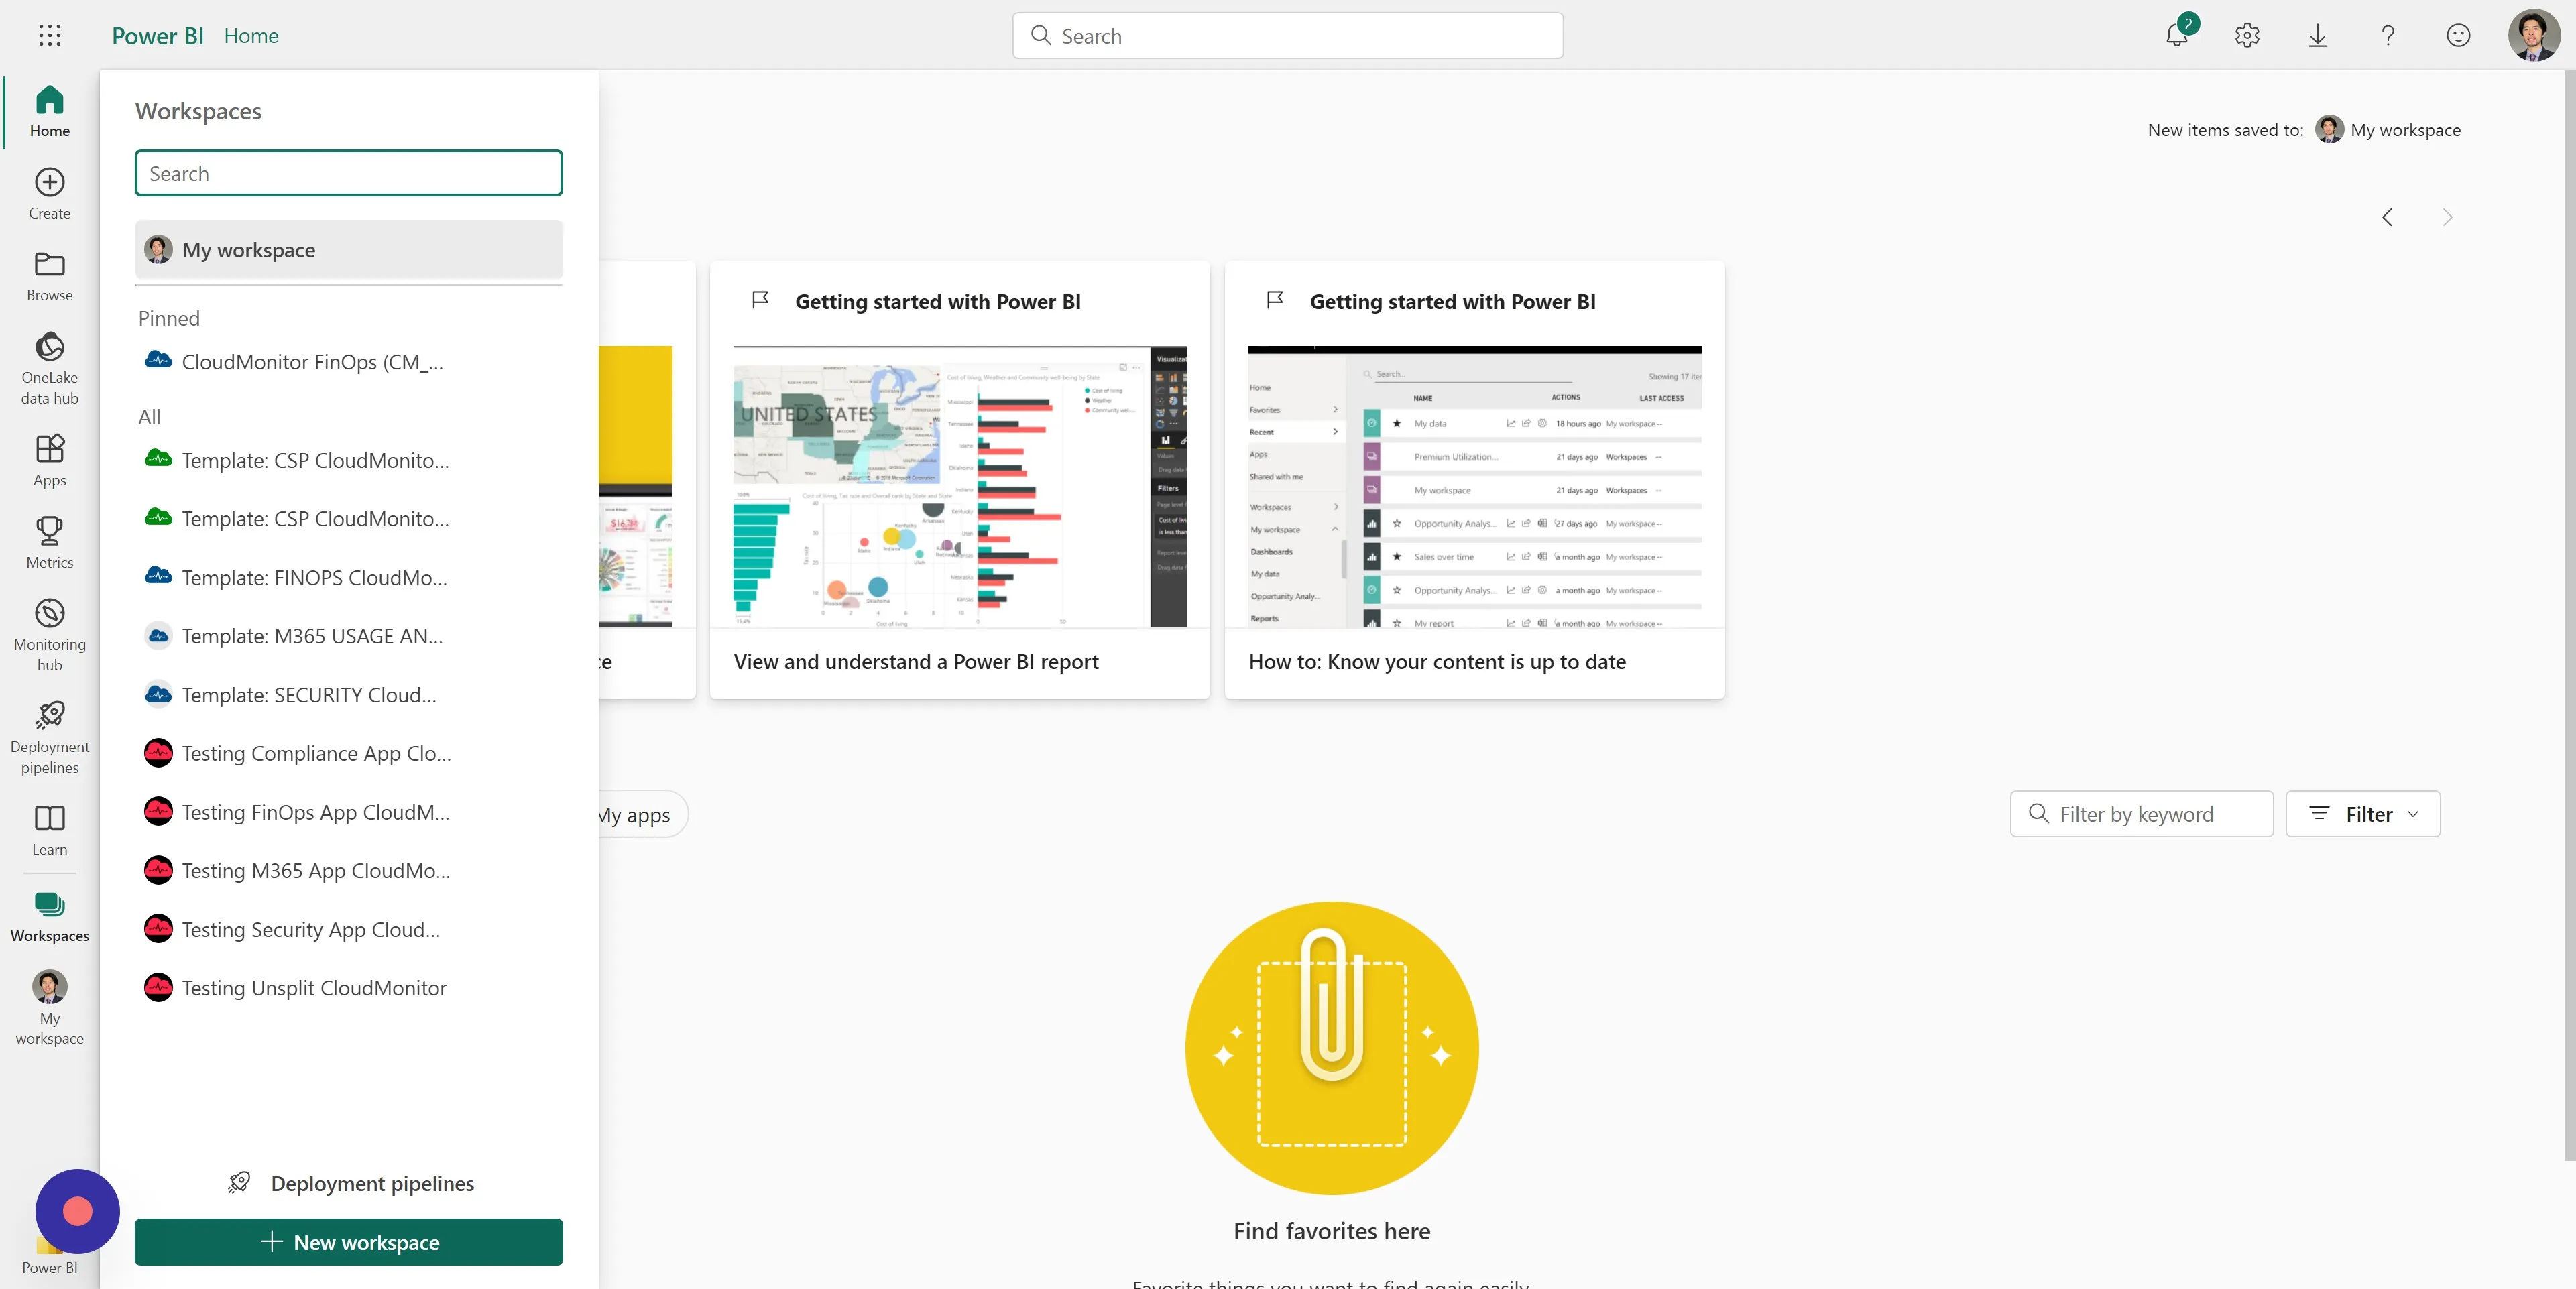
Task: Click the Filter by keyword field
Action: pyautogui.click(x=2141, y=814)
